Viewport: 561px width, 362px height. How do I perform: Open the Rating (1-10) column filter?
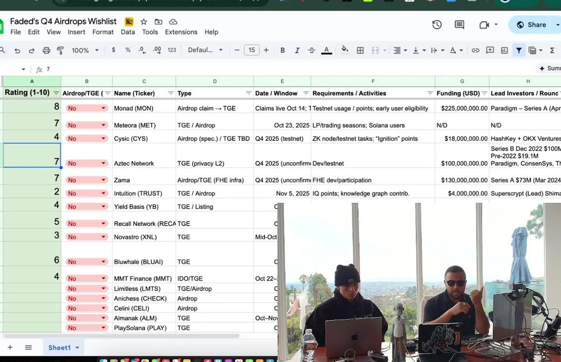tap(56, 94)
